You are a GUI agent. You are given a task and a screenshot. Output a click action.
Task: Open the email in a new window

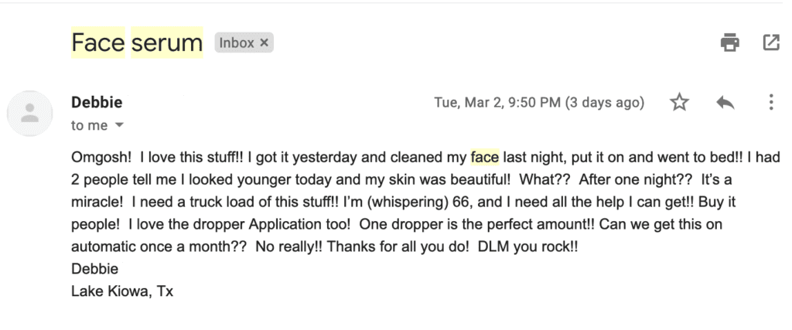click(x=771, y=43)
